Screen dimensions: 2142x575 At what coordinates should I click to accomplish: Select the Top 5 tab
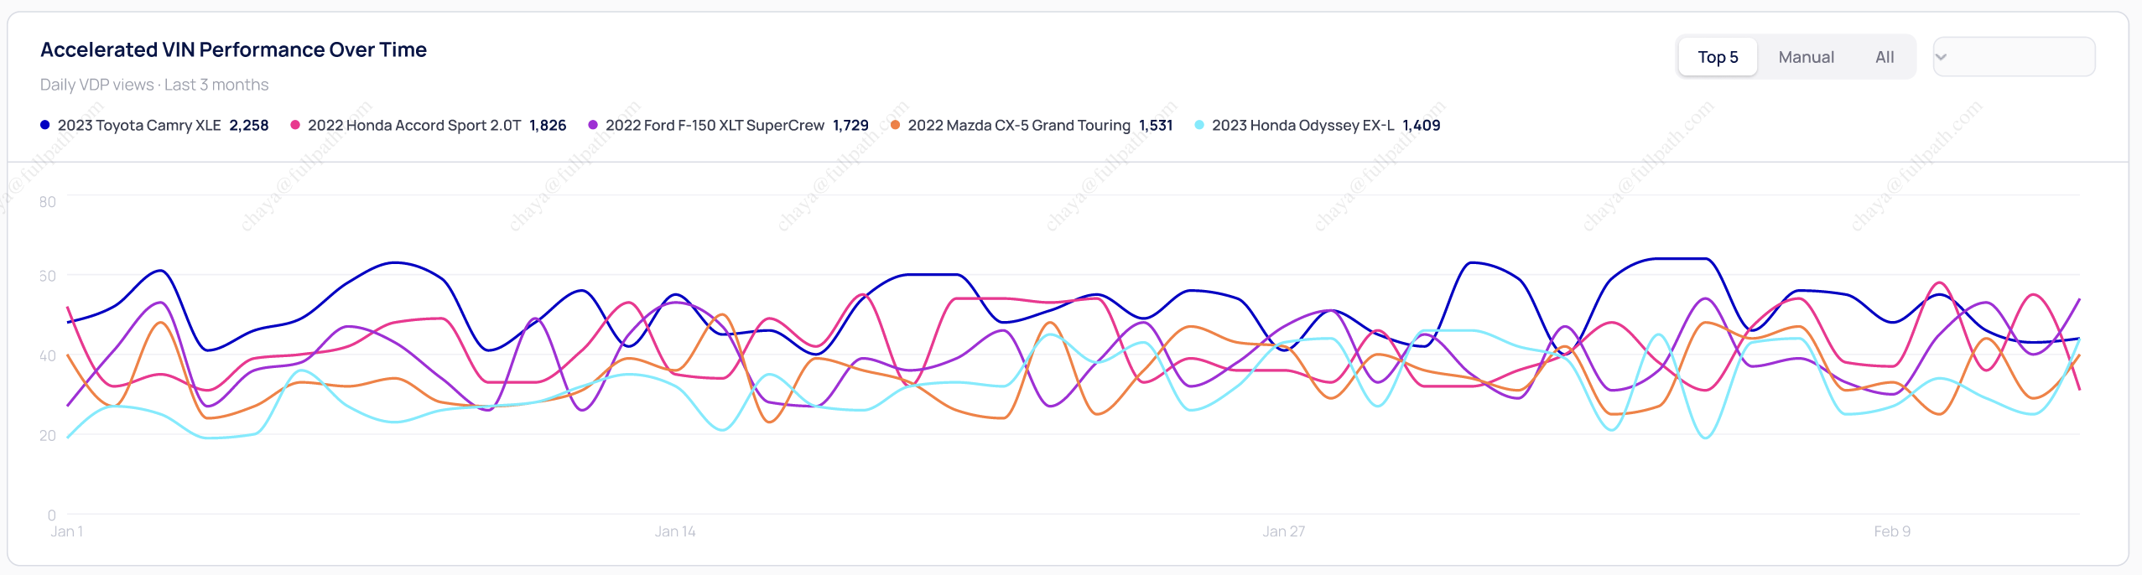click(1718, 57)
